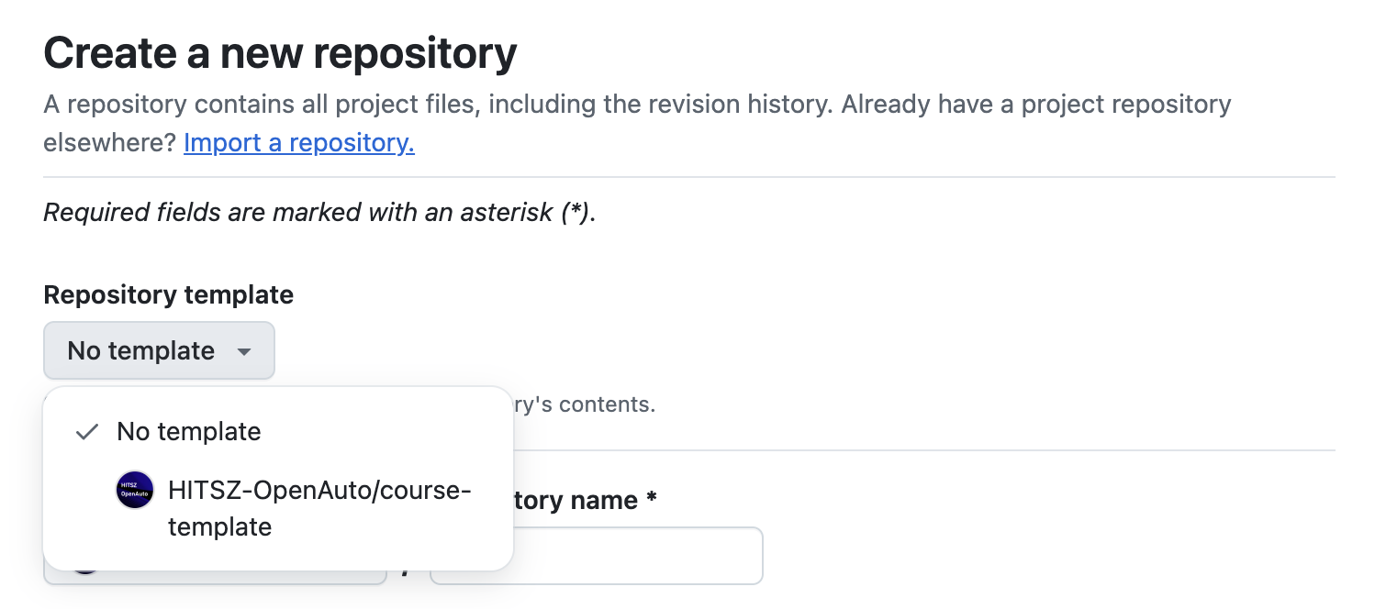Select "No template" option in the menu
This screenshot has width=1375, height=609.
click(x=188, y=432)
